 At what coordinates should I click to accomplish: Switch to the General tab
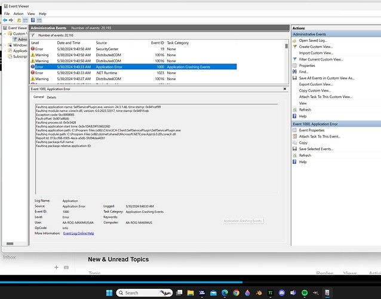pyautogui.click(x=39, y=97)
